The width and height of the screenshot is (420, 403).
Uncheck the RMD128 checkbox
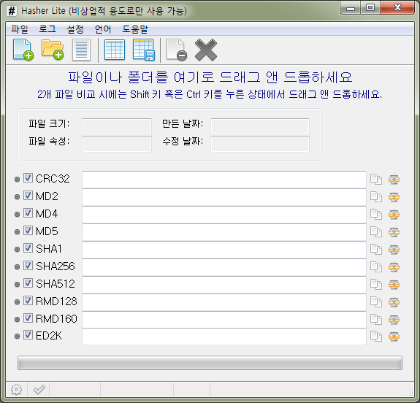(x=28, y=301)
